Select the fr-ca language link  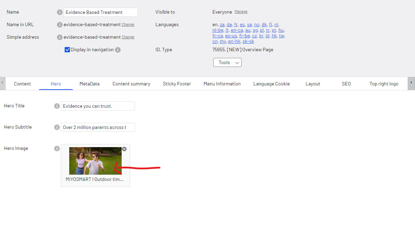tap(217, 36)
